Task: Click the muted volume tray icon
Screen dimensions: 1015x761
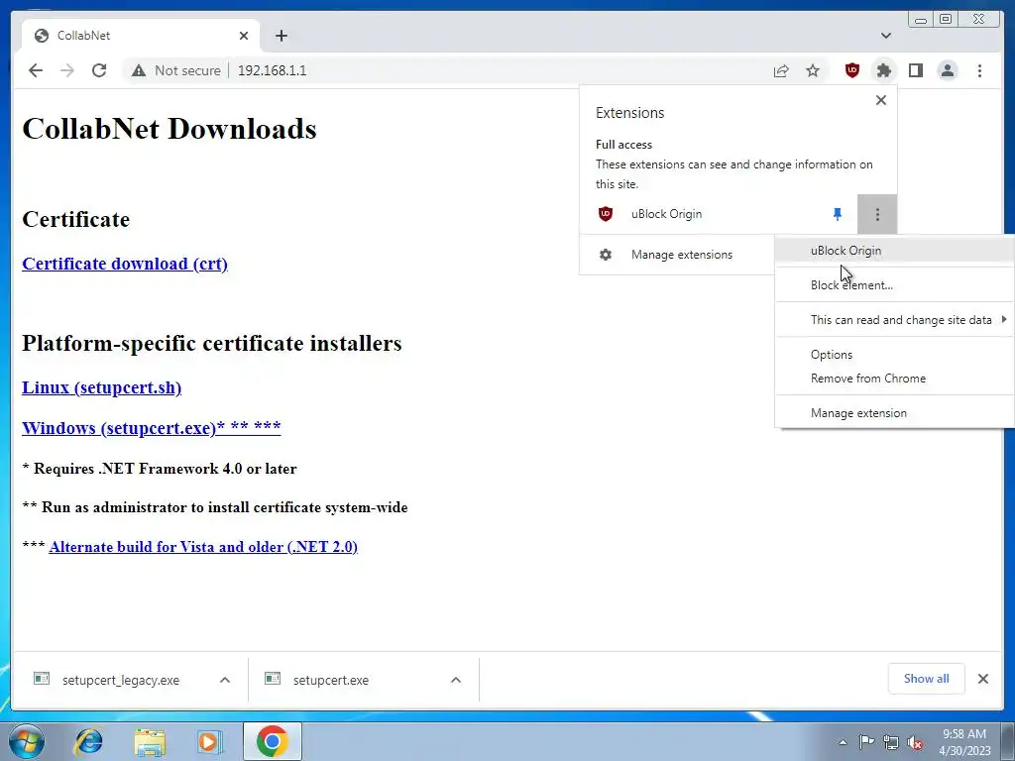Action: (915, 743)
